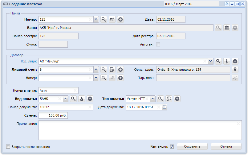Clear the Номер документа field
Viewport: 248px width, 155px height.
point(90,107)
